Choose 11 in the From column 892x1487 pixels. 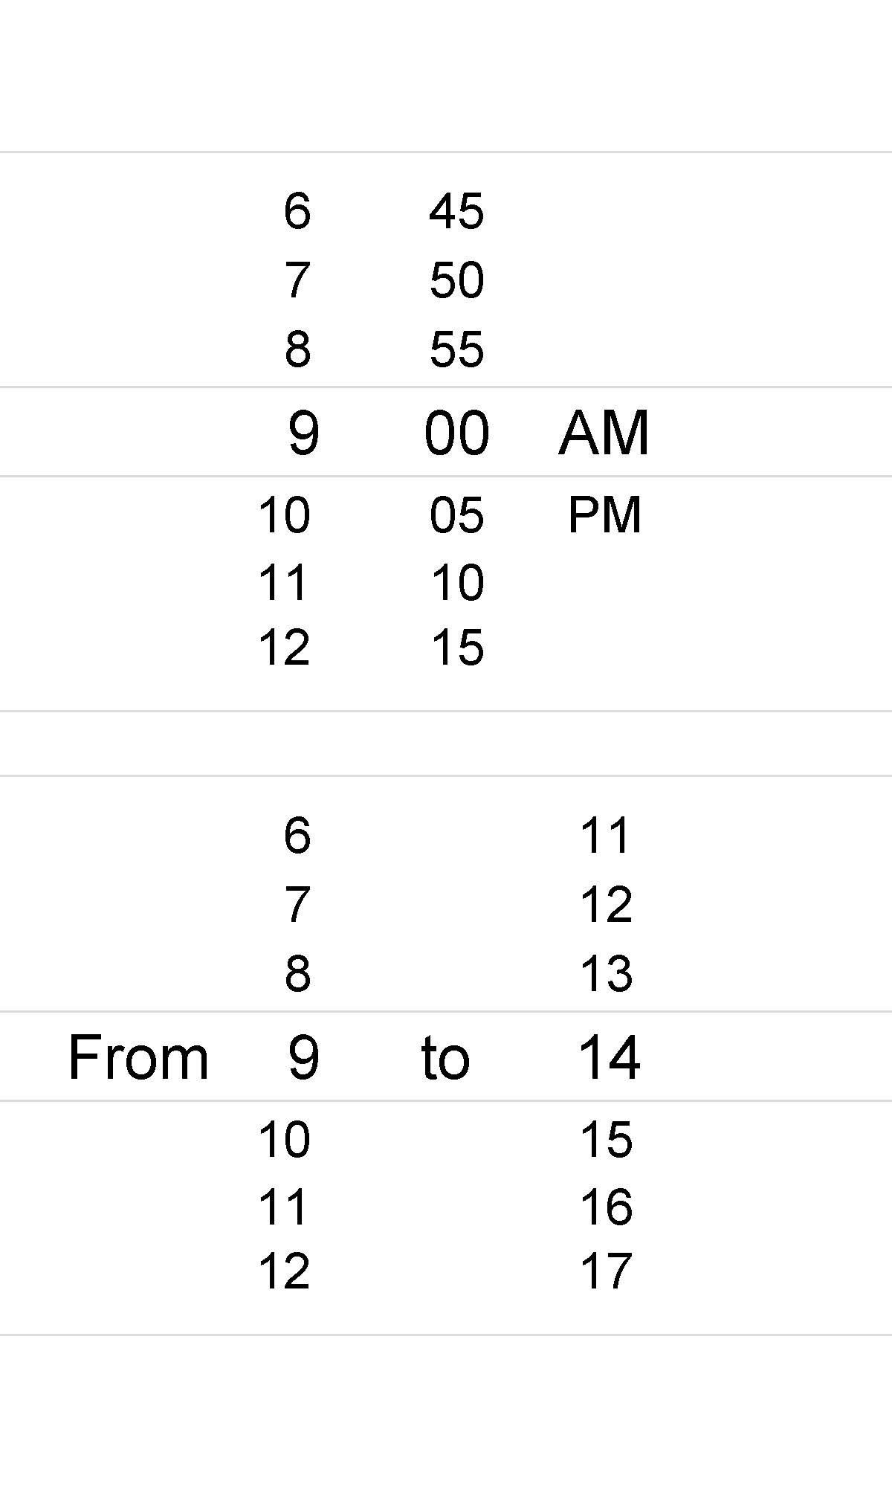(x=284, y=1207)
